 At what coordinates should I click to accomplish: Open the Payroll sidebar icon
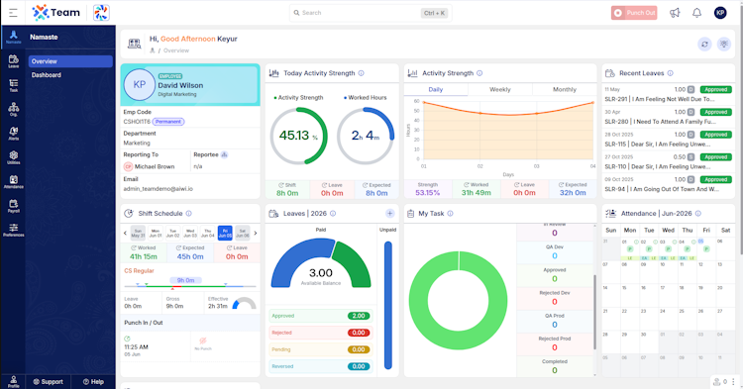tap(13, 206)
